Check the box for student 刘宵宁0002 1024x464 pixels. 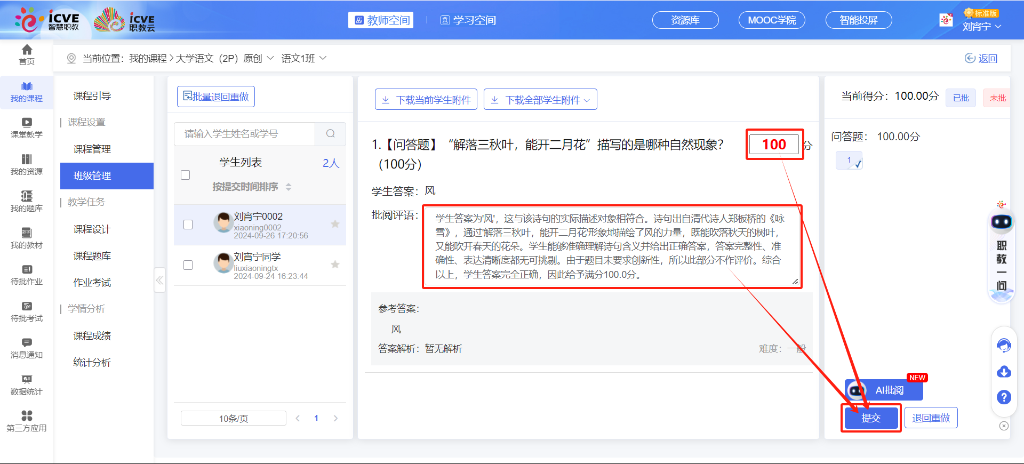[188, 225]
